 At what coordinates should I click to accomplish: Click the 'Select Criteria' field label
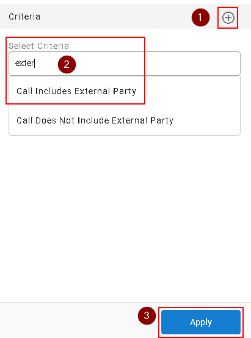[x=38, y=46]
